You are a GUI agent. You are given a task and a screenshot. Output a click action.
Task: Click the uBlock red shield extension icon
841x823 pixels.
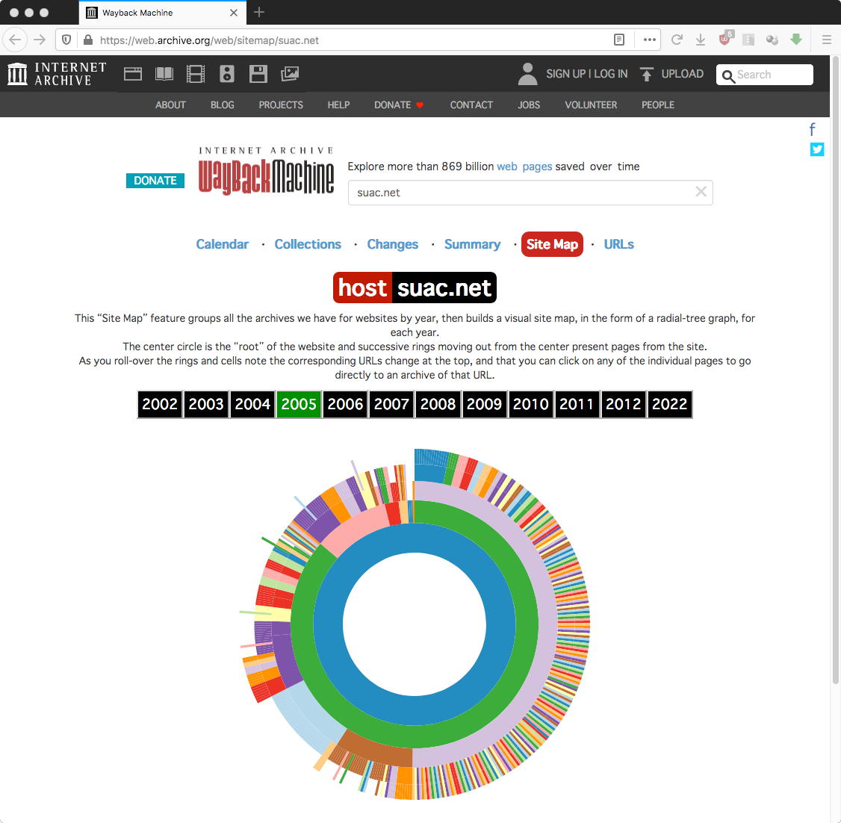tap(726, 38)
